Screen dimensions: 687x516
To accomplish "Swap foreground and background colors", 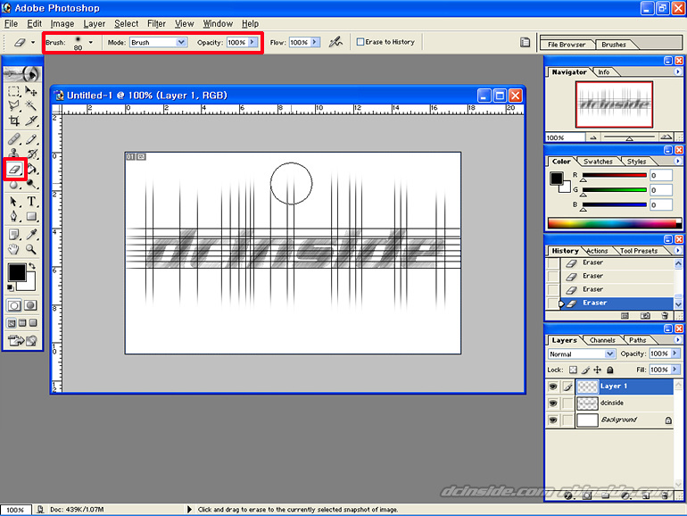I will click(x=32, y=266).
